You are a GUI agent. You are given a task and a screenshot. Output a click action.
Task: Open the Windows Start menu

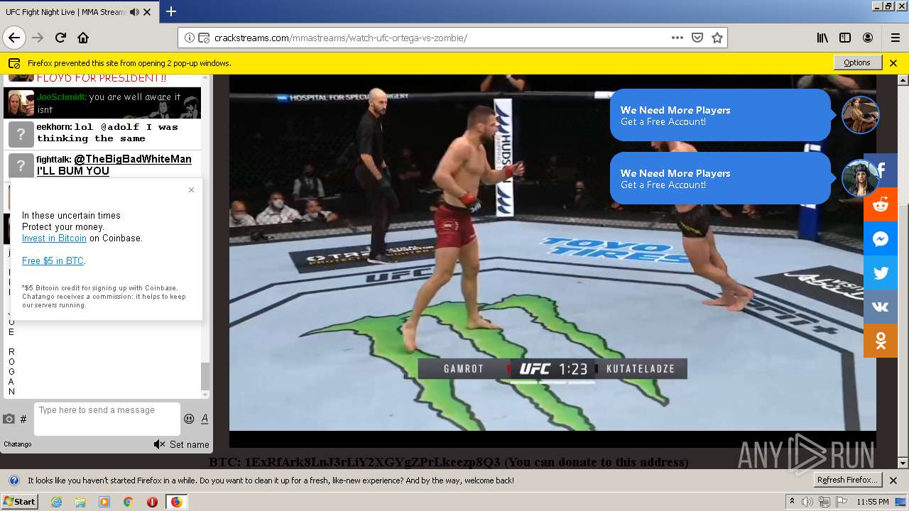(19, 501)
